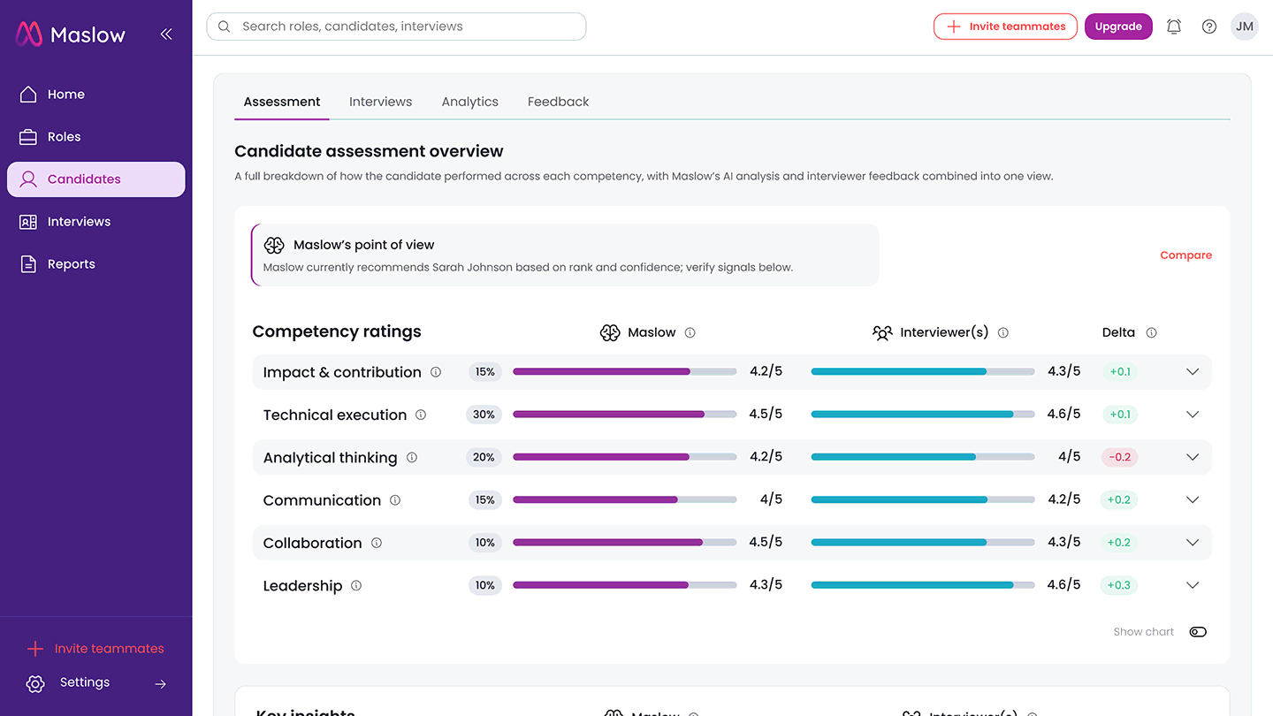Click Interviewer rating bar for Technical execution
1273x716 pixels.
coord(922,415)
